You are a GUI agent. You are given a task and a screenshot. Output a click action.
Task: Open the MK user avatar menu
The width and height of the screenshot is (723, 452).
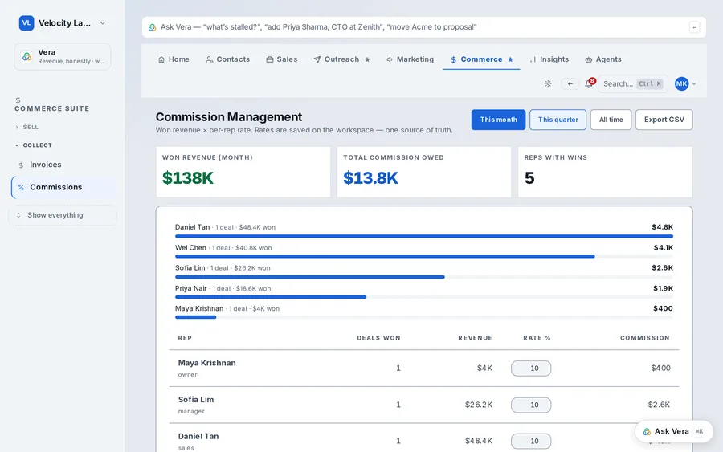click(x=684, y=83)
